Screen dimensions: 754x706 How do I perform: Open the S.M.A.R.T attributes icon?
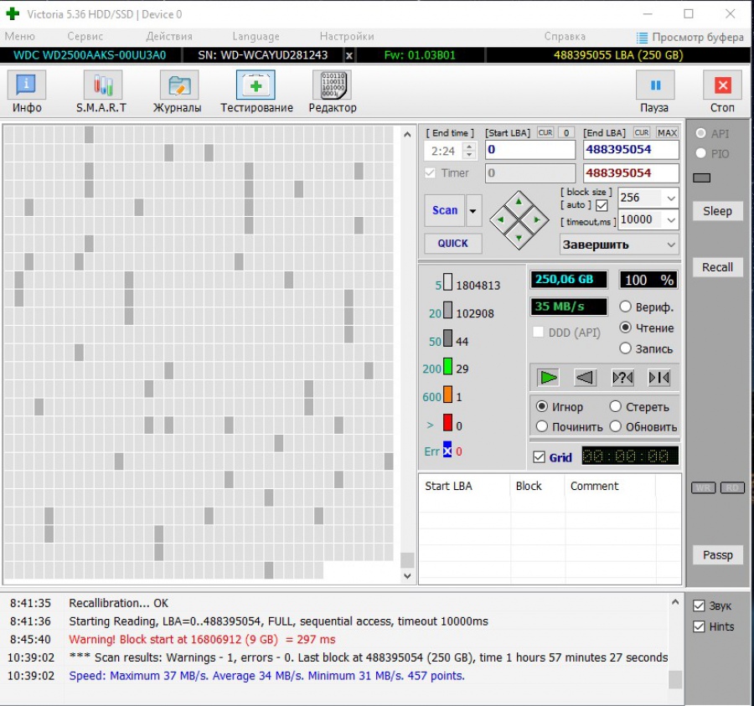click(x=102, y=85)
